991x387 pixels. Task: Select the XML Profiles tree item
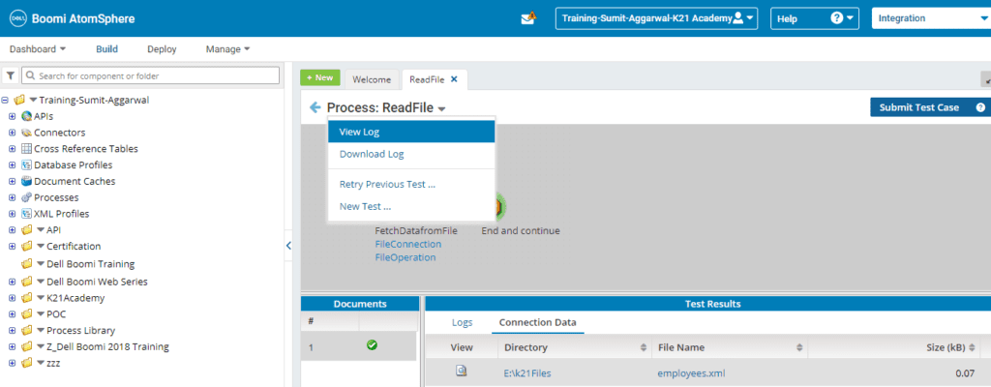[61, 214]
